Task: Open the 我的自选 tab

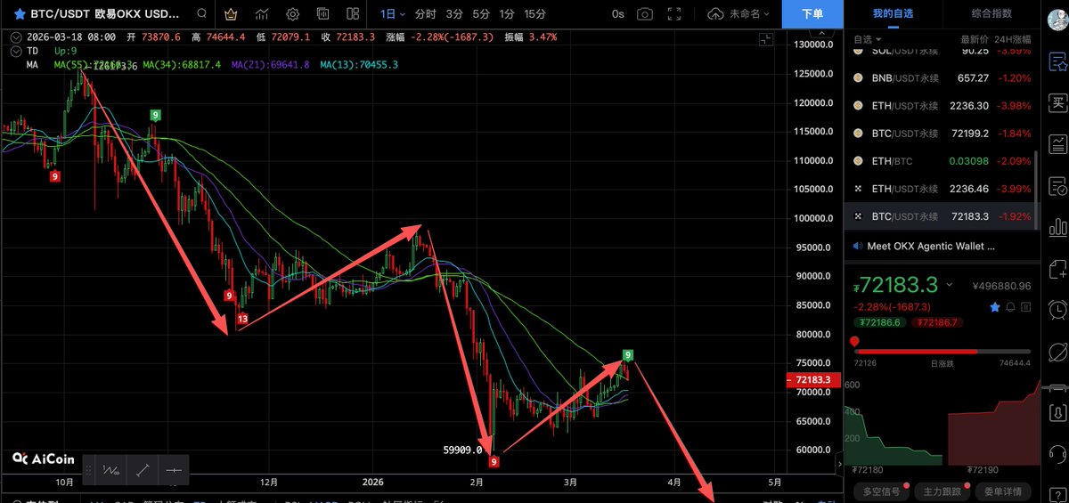Action: (893, 14)
